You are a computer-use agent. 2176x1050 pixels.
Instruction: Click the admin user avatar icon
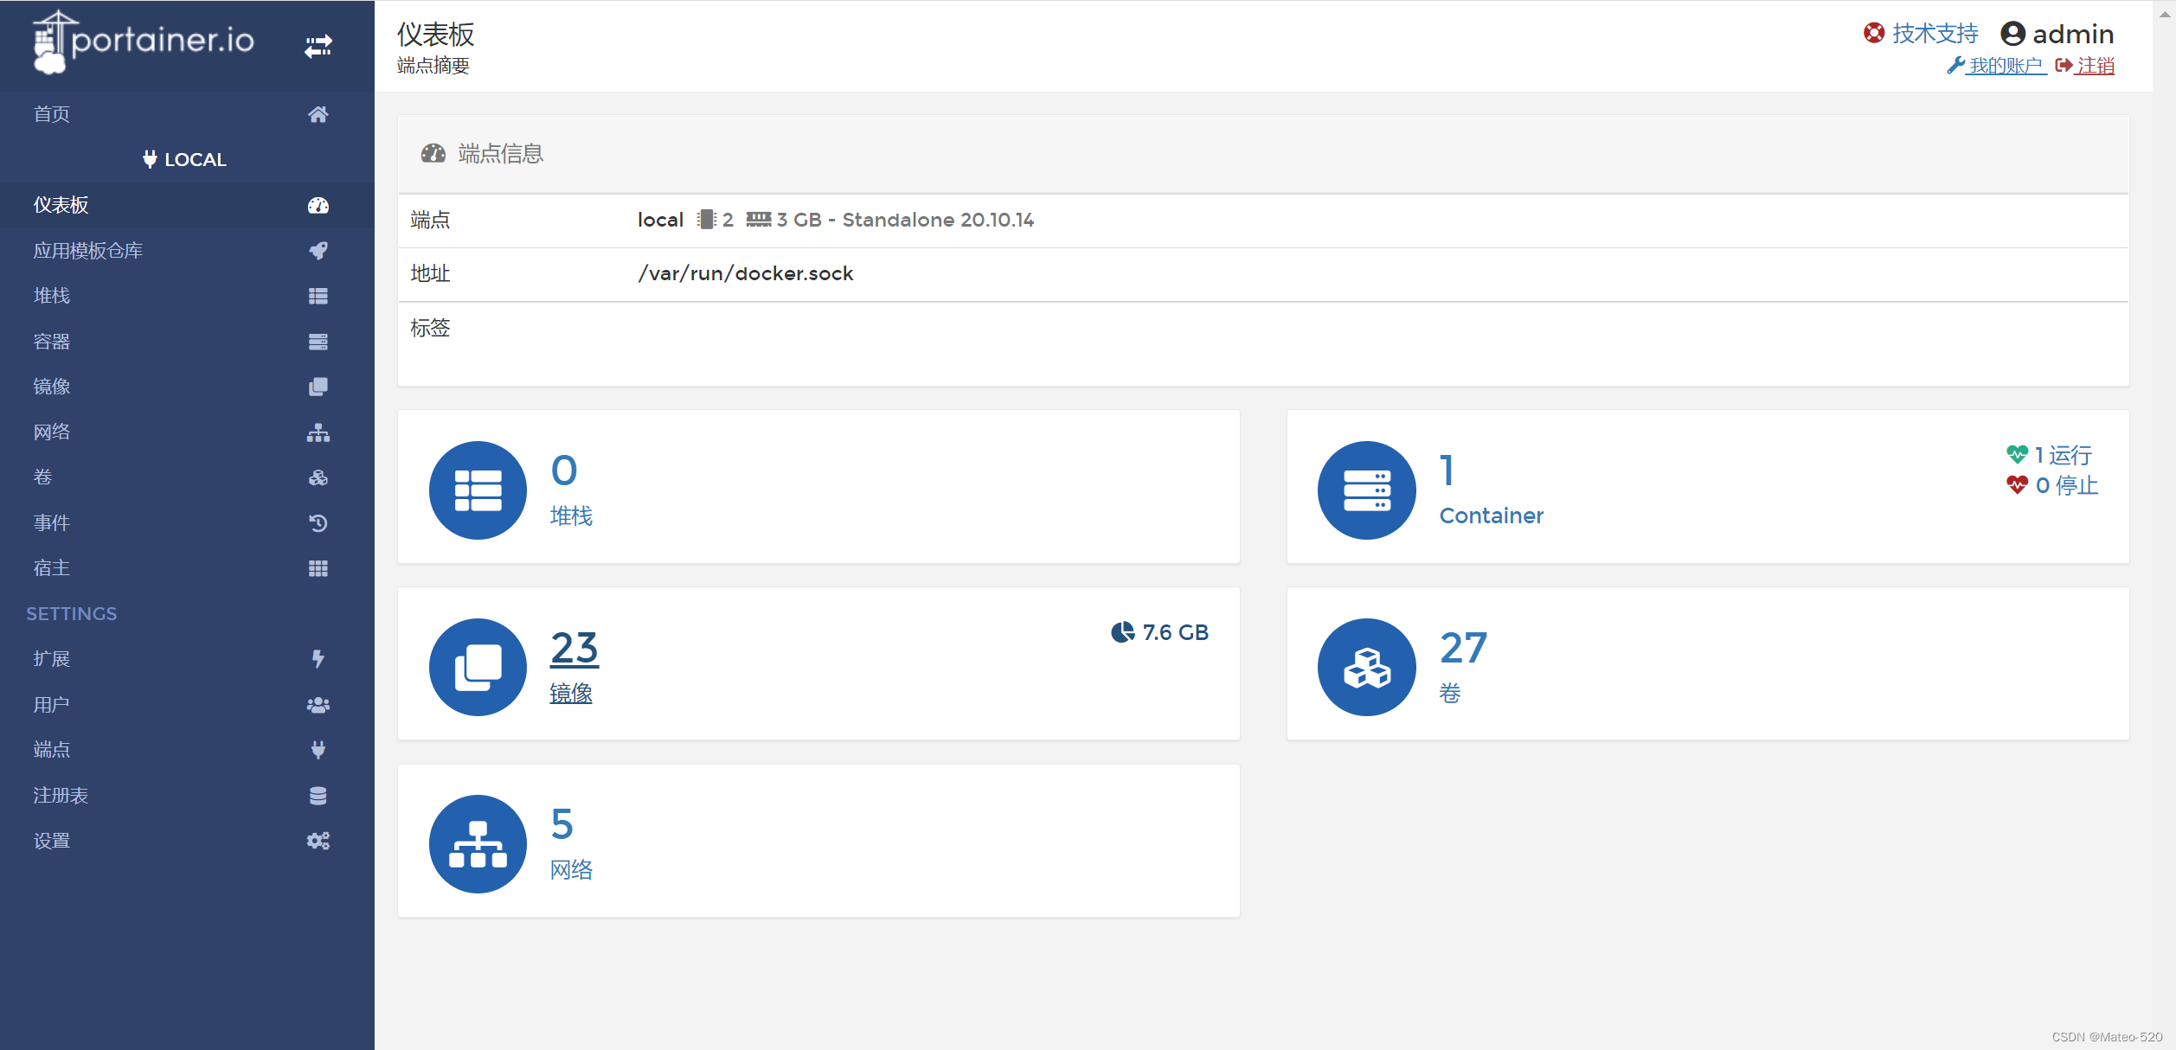pos(2013,34)
